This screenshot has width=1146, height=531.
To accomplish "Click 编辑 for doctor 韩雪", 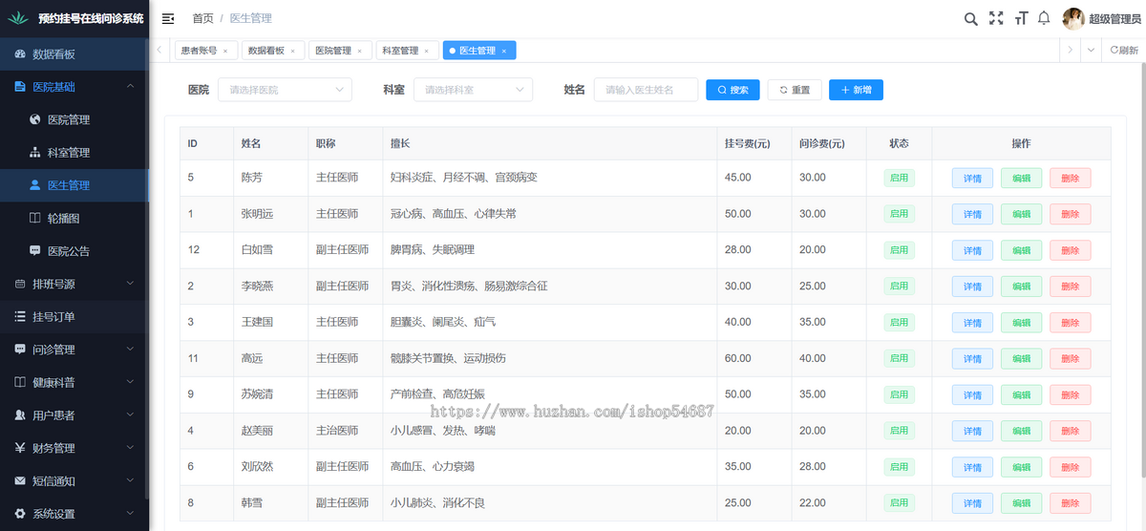I will click(x=1021, y=504).
